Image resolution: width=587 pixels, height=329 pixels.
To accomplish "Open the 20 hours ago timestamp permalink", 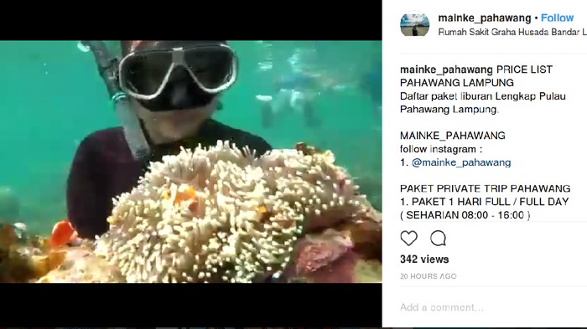I will coord(429,276).
